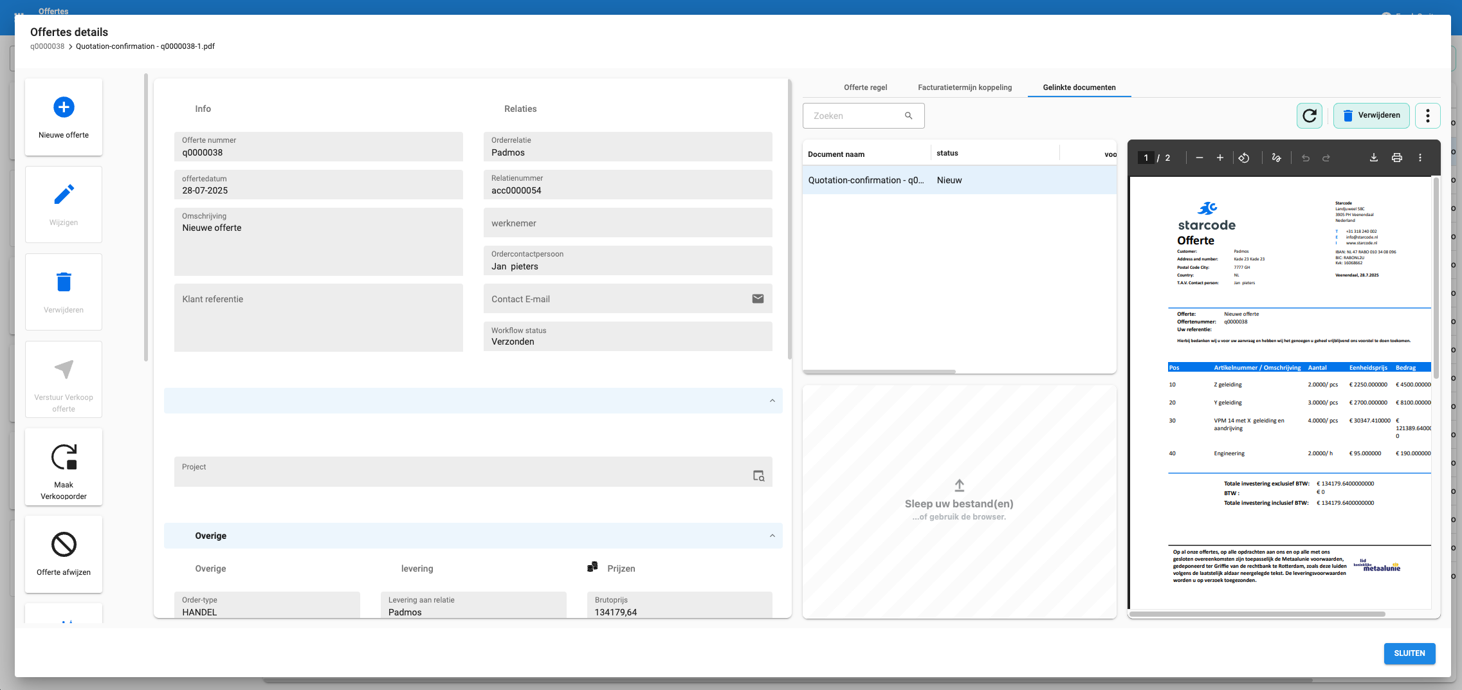Click the offertedatum field 28-07-2025
Viewport: 1462px width, 690px height.
pos(318,185)
